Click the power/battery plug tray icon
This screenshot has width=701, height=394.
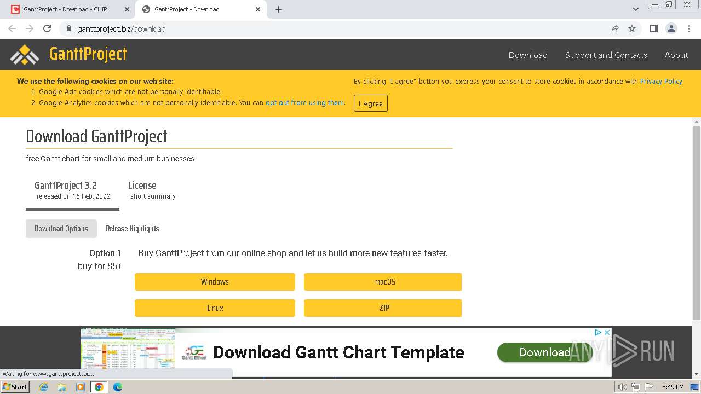[x=636, y=387]
